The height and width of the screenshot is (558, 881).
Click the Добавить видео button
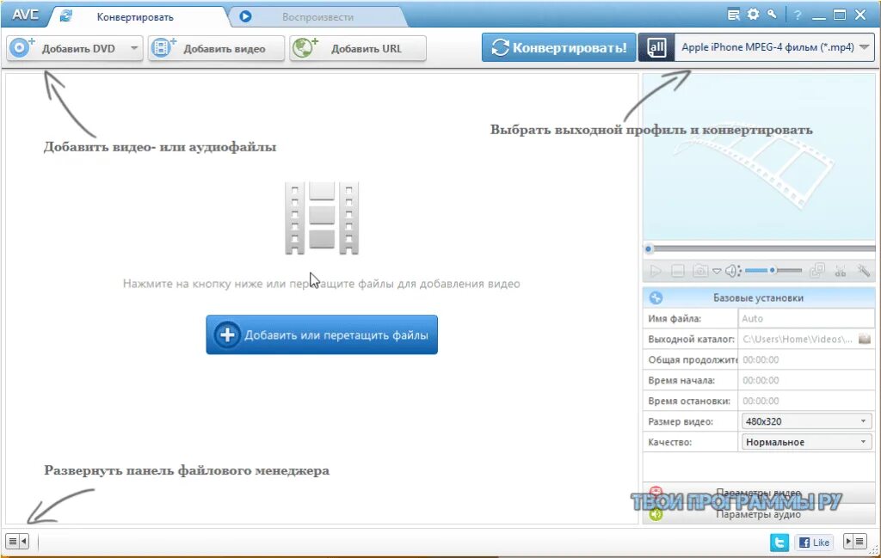click(x=216, y=48)
